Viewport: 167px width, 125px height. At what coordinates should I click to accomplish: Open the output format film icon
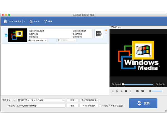point(99,34)
